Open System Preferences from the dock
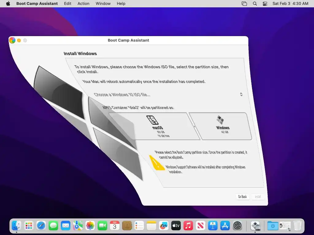Viewport: 314px width, 235px height. click(238, 226)
